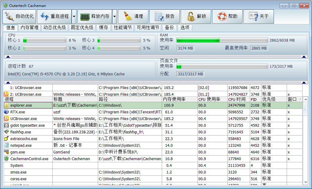Click the Release Memory (释放内存) RAM chip icon
Viewport: 312px width, 189px height.
(85, 17)
